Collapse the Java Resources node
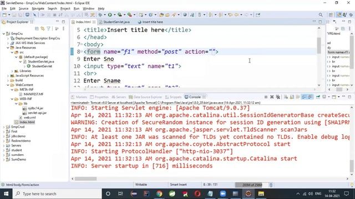 coord(8,48)
